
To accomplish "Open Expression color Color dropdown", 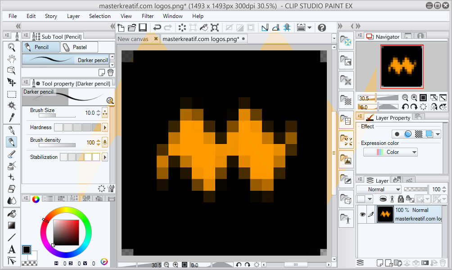I will point(390,152).
